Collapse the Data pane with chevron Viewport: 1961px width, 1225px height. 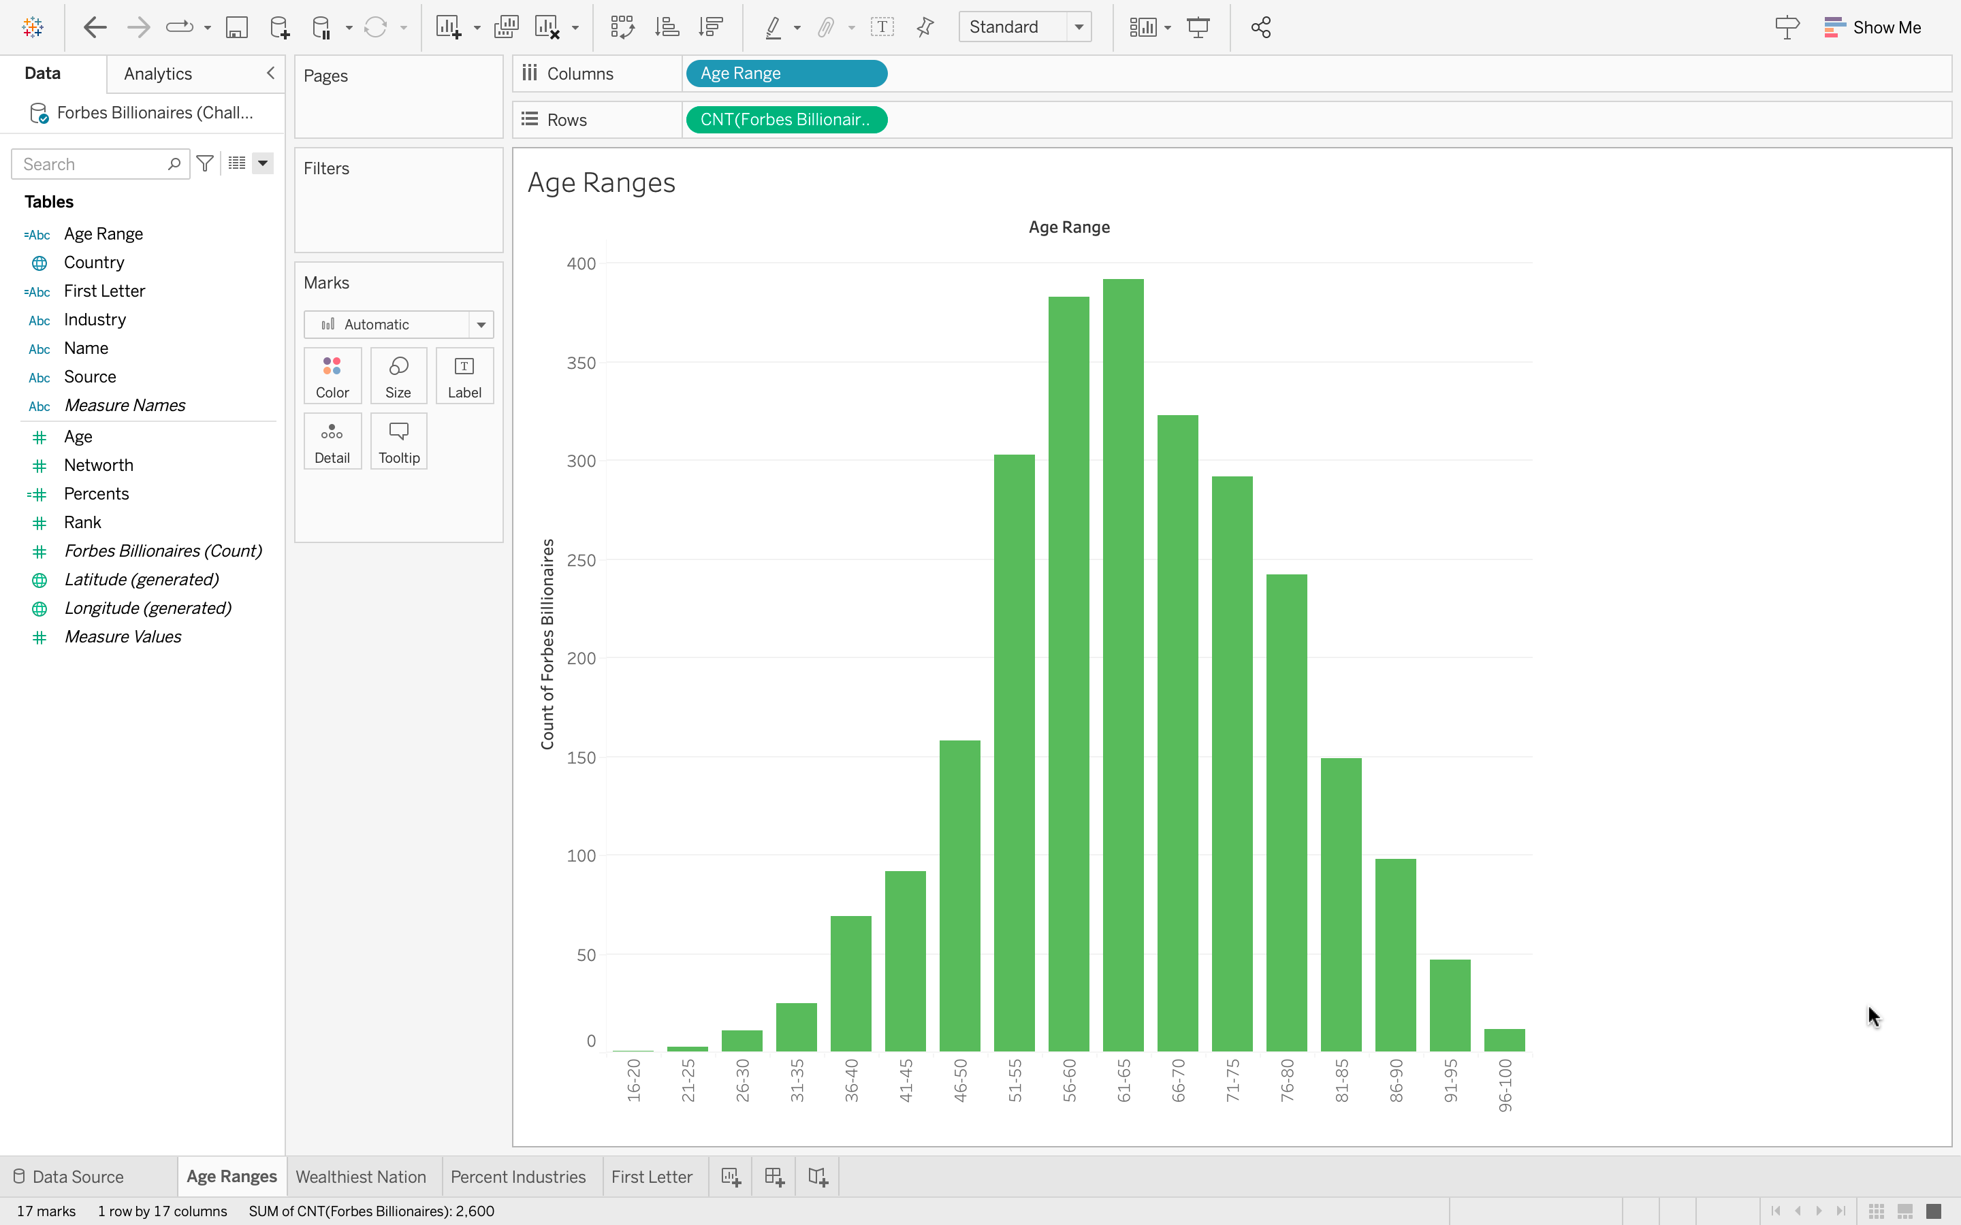[270, 73]
